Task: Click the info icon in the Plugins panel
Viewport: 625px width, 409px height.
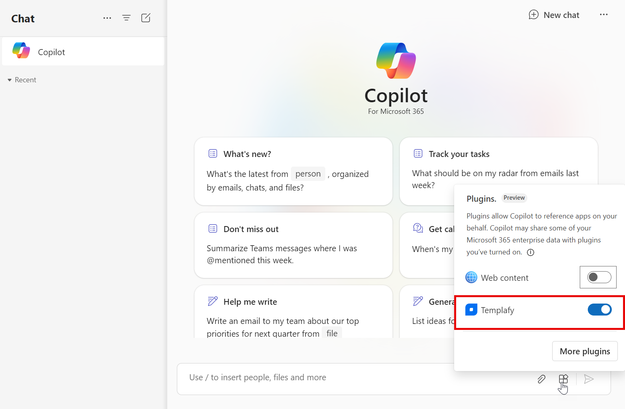Action: [x=531, y=252]
